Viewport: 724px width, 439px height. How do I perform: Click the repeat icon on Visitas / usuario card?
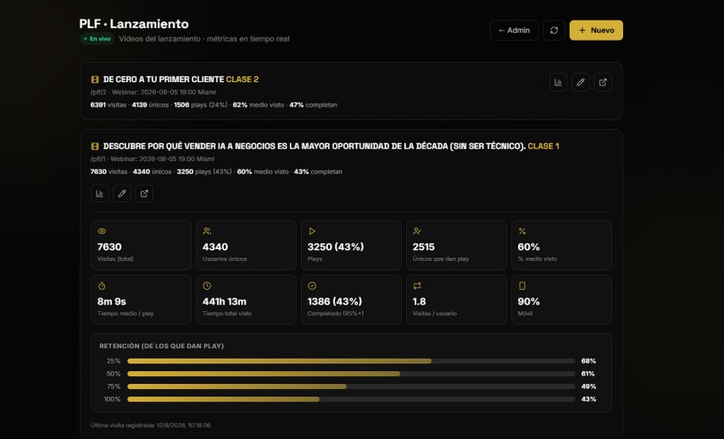pyautogui.click(x=417, y=286)
